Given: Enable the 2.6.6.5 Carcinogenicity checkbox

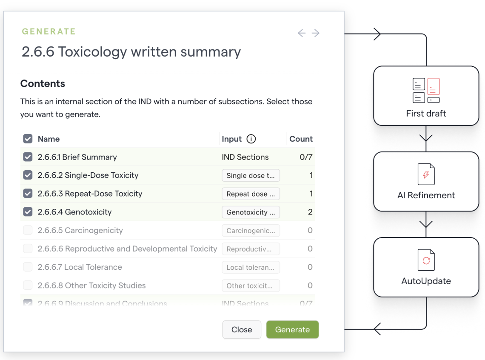Looking at the screenshot, I should pyautogui.click(x=28, y=230).
